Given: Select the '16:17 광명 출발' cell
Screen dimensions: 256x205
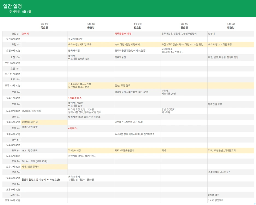Looking at the screenshot, I should 44,128.
